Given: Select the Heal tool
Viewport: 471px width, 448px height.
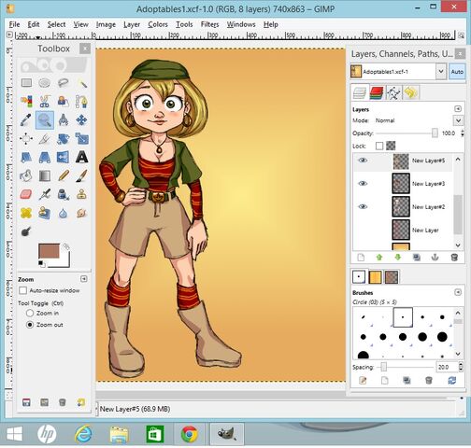Looking at the screenshot, I should pos(26,214).
